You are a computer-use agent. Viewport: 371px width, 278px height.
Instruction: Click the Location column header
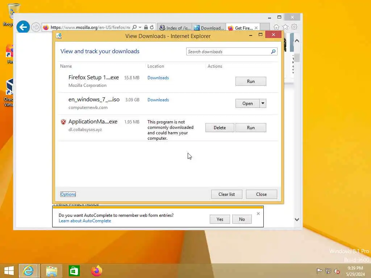click(x=156, y=66)
